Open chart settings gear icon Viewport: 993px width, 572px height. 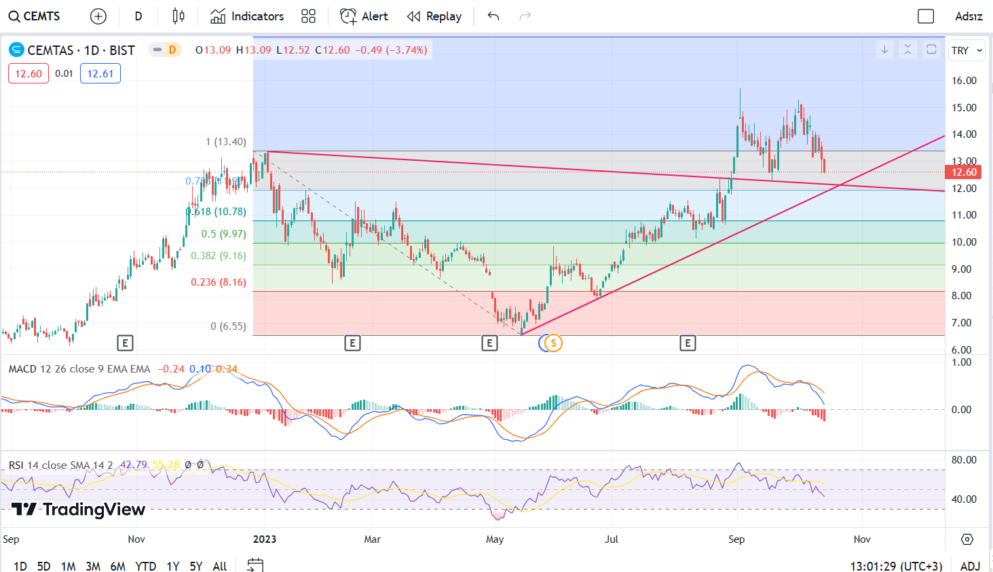[x=967, y=539]
